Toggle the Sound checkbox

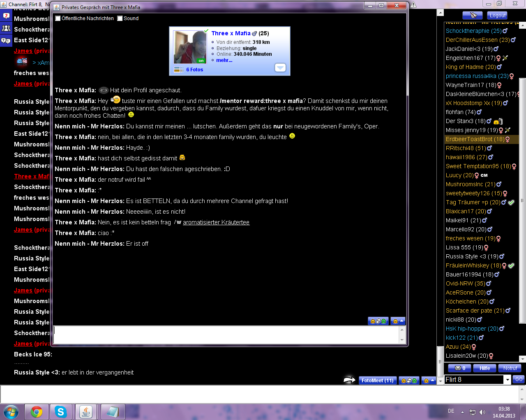pyautogui.click(x=120, y=18)
